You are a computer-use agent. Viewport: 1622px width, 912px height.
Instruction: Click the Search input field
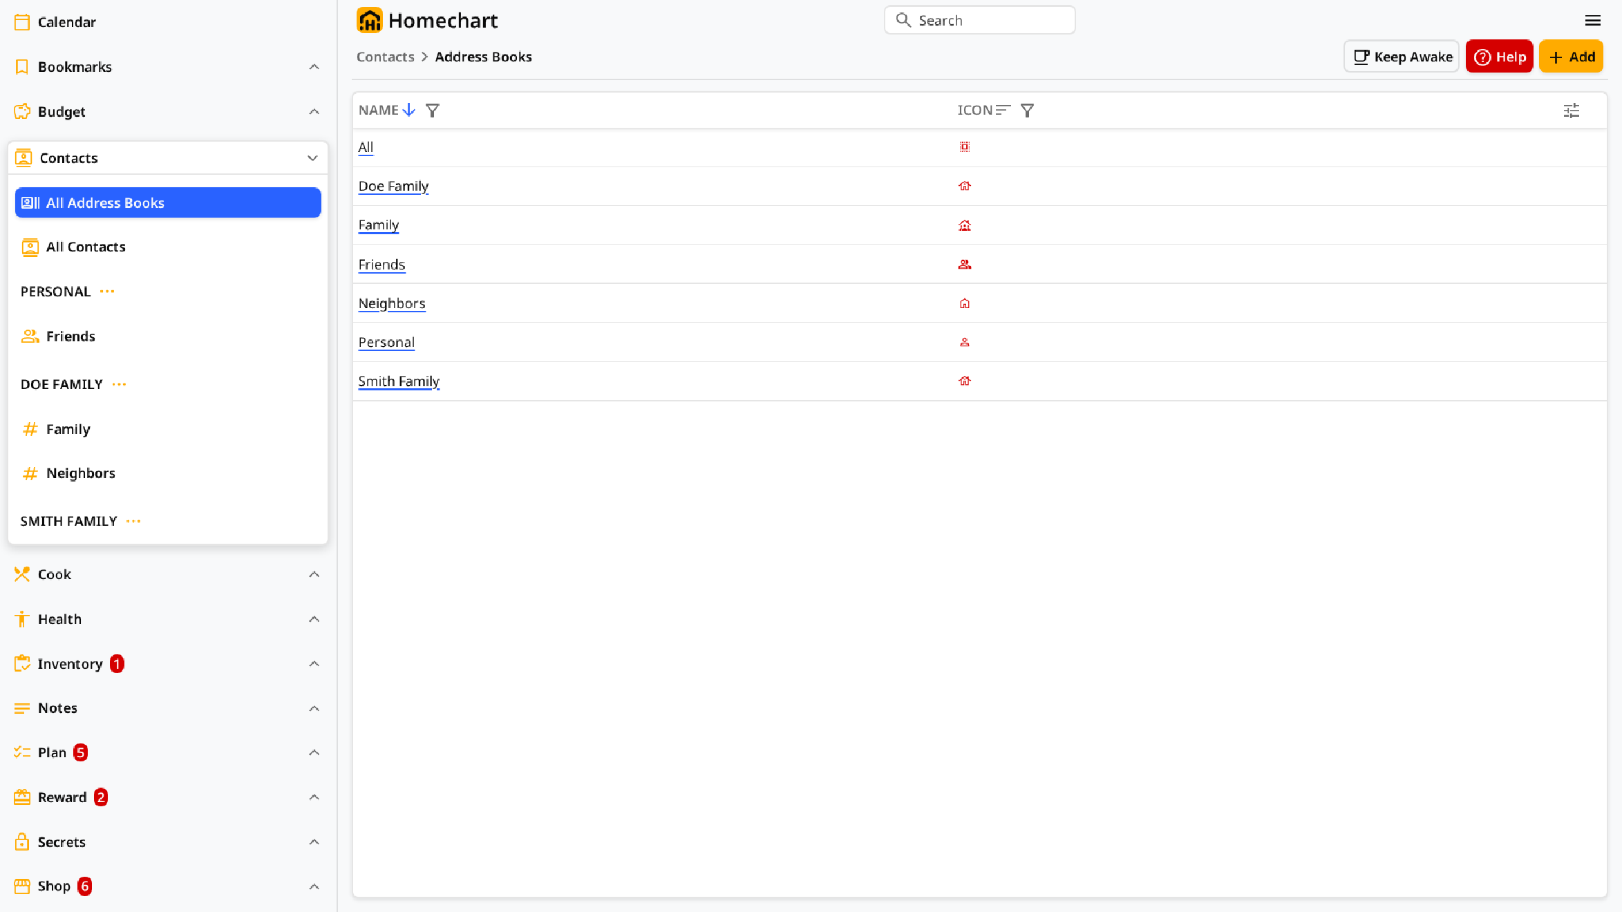[x=979, y=20]
